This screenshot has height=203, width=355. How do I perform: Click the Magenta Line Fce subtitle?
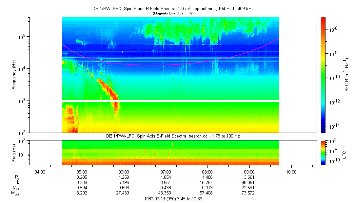coord(173,13)
